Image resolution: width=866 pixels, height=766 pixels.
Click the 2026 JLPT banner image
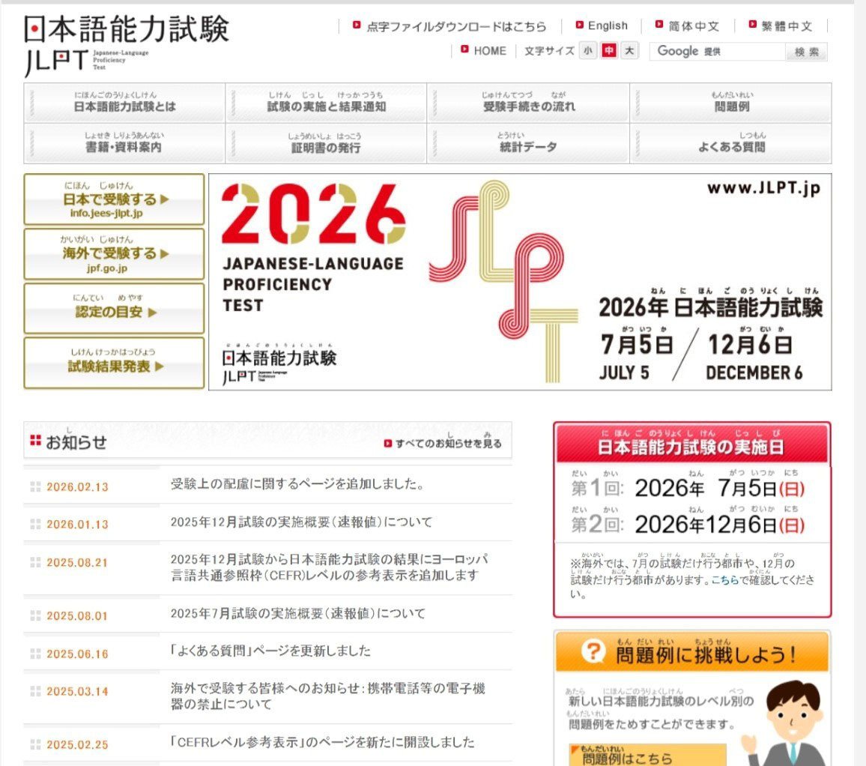click(520, 282)
